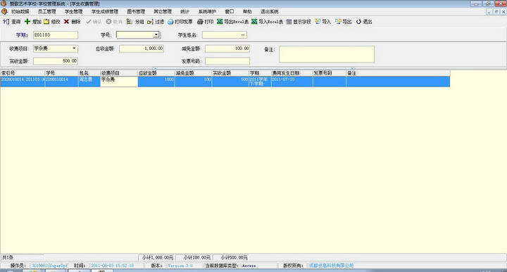The image size is (507, 272).
Task: Click the 2011-07-10 date cell
Action: point(292,82)
